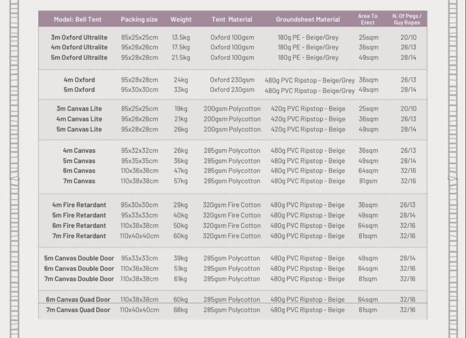Click '320gsm Fire Cotton' in 4m Fire Retardant row
The image size is (466, 338).
coord(232,205)
